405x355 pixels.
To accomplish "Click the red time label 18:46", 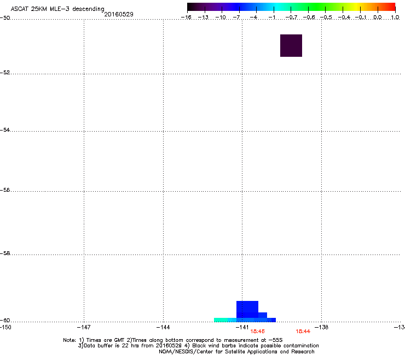I will tap(257, 332).
